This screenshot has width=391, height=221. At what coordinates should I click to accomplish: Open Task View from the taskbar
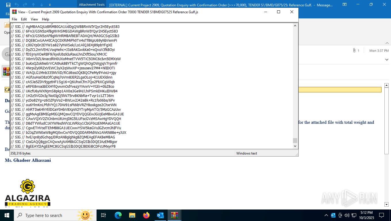pyautogui.click(x=103, y=215)
